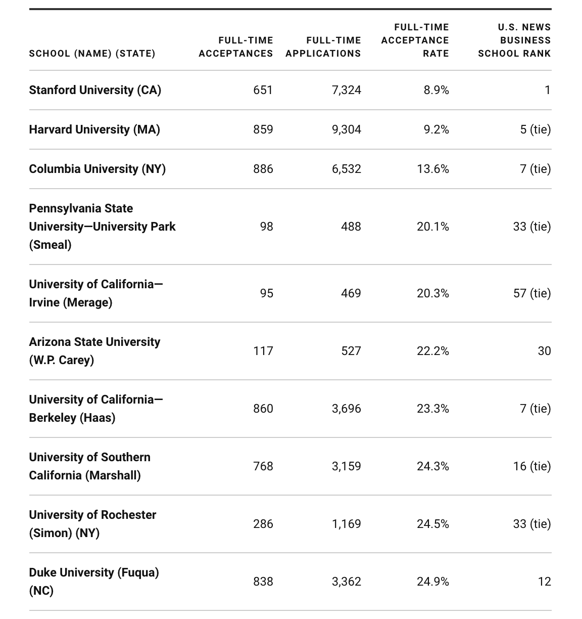Select the 57 (tie) rank cell
The width and height of the screenshot is (582, 619).
click(532, 293)
